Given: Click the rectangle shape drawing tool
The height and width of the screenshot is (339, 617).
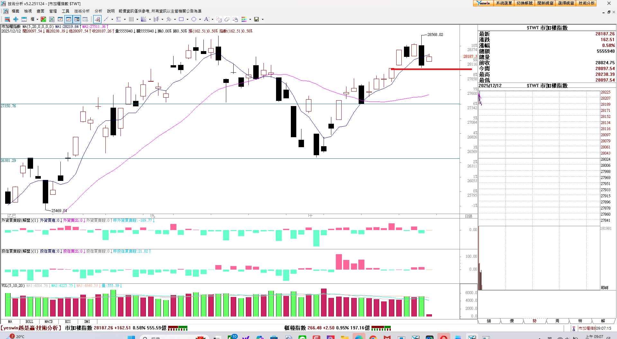Looking at the screenshot, I should (181, 19).
